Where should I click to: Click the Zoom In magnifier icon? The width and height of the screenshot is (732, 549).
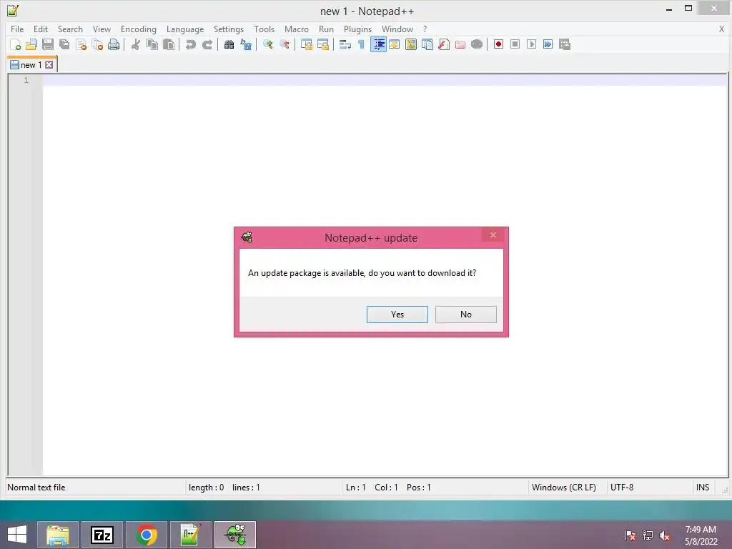coord(267,44)
